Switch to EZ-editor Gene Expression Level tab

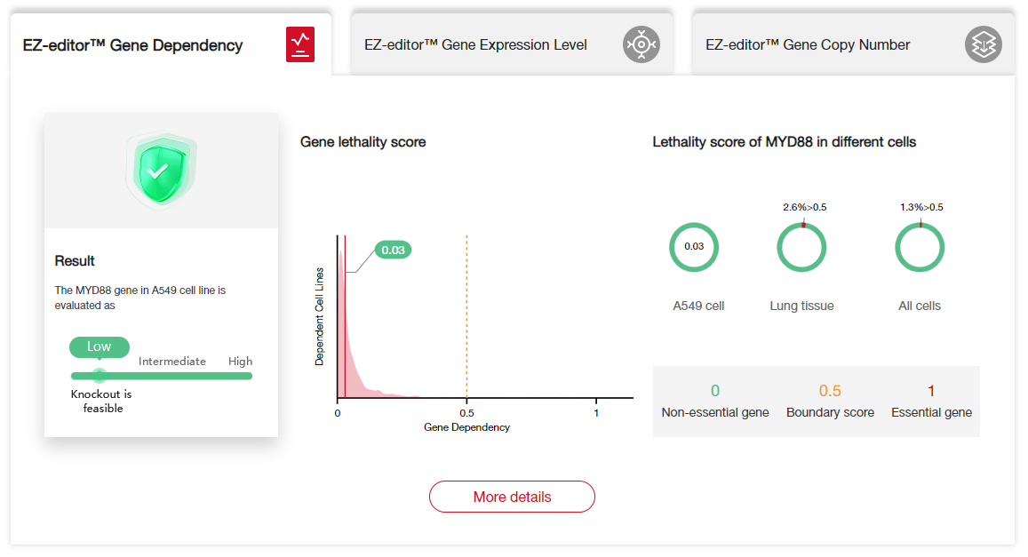(x=475, y=45)
